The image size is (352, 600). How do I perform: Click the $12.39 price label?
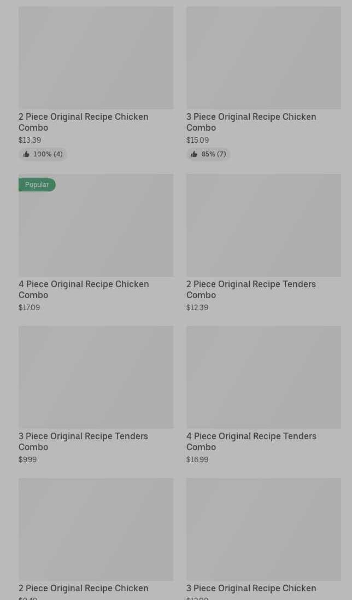[197, 308]
